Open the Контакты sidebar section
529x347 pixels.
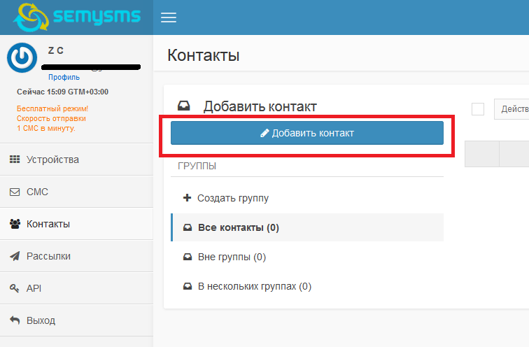click(48, 224)
